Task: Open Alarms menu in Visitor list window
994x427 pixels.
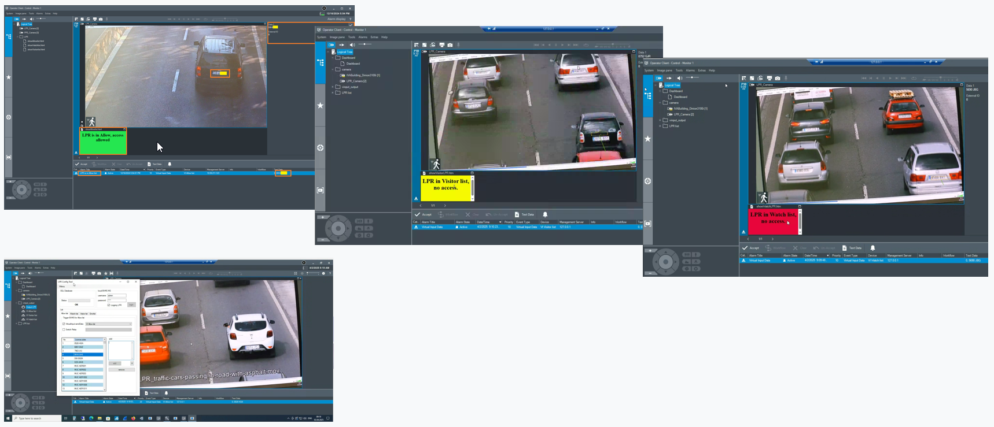Action: (363, 37)
